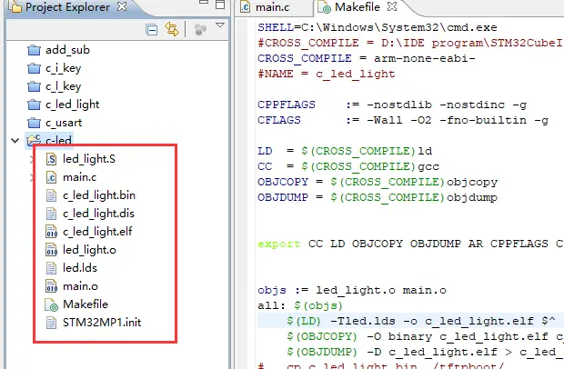The height and width of the screenshot is (369, 564).
Task: Click the c_usart folder icon
Action: [34, 123]
